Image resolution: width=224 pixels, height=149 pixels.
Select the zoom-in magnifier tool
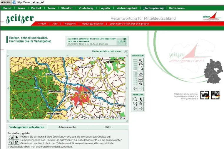[x=141, y=60]
